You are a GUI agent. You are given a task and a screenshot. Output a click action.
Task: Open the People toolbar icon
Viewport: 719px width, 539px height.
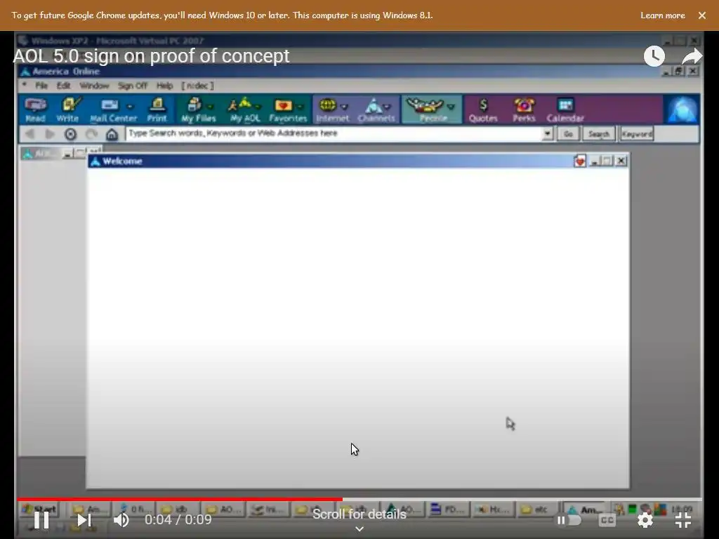(x=431, y=110)
